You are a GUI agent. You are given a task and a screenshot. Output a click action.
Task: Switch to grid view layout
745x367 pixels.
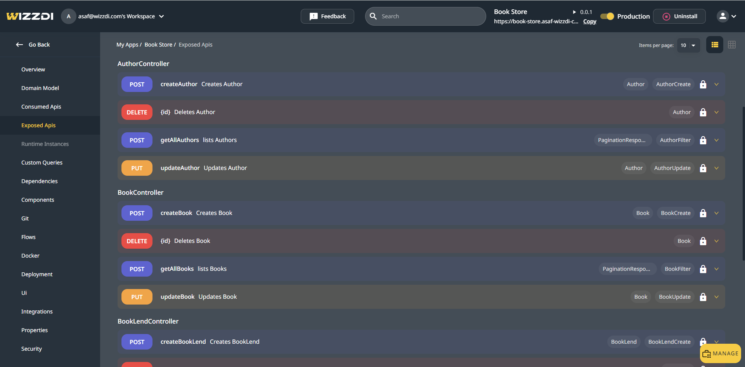pyautogui.click(x=731, y=45)
